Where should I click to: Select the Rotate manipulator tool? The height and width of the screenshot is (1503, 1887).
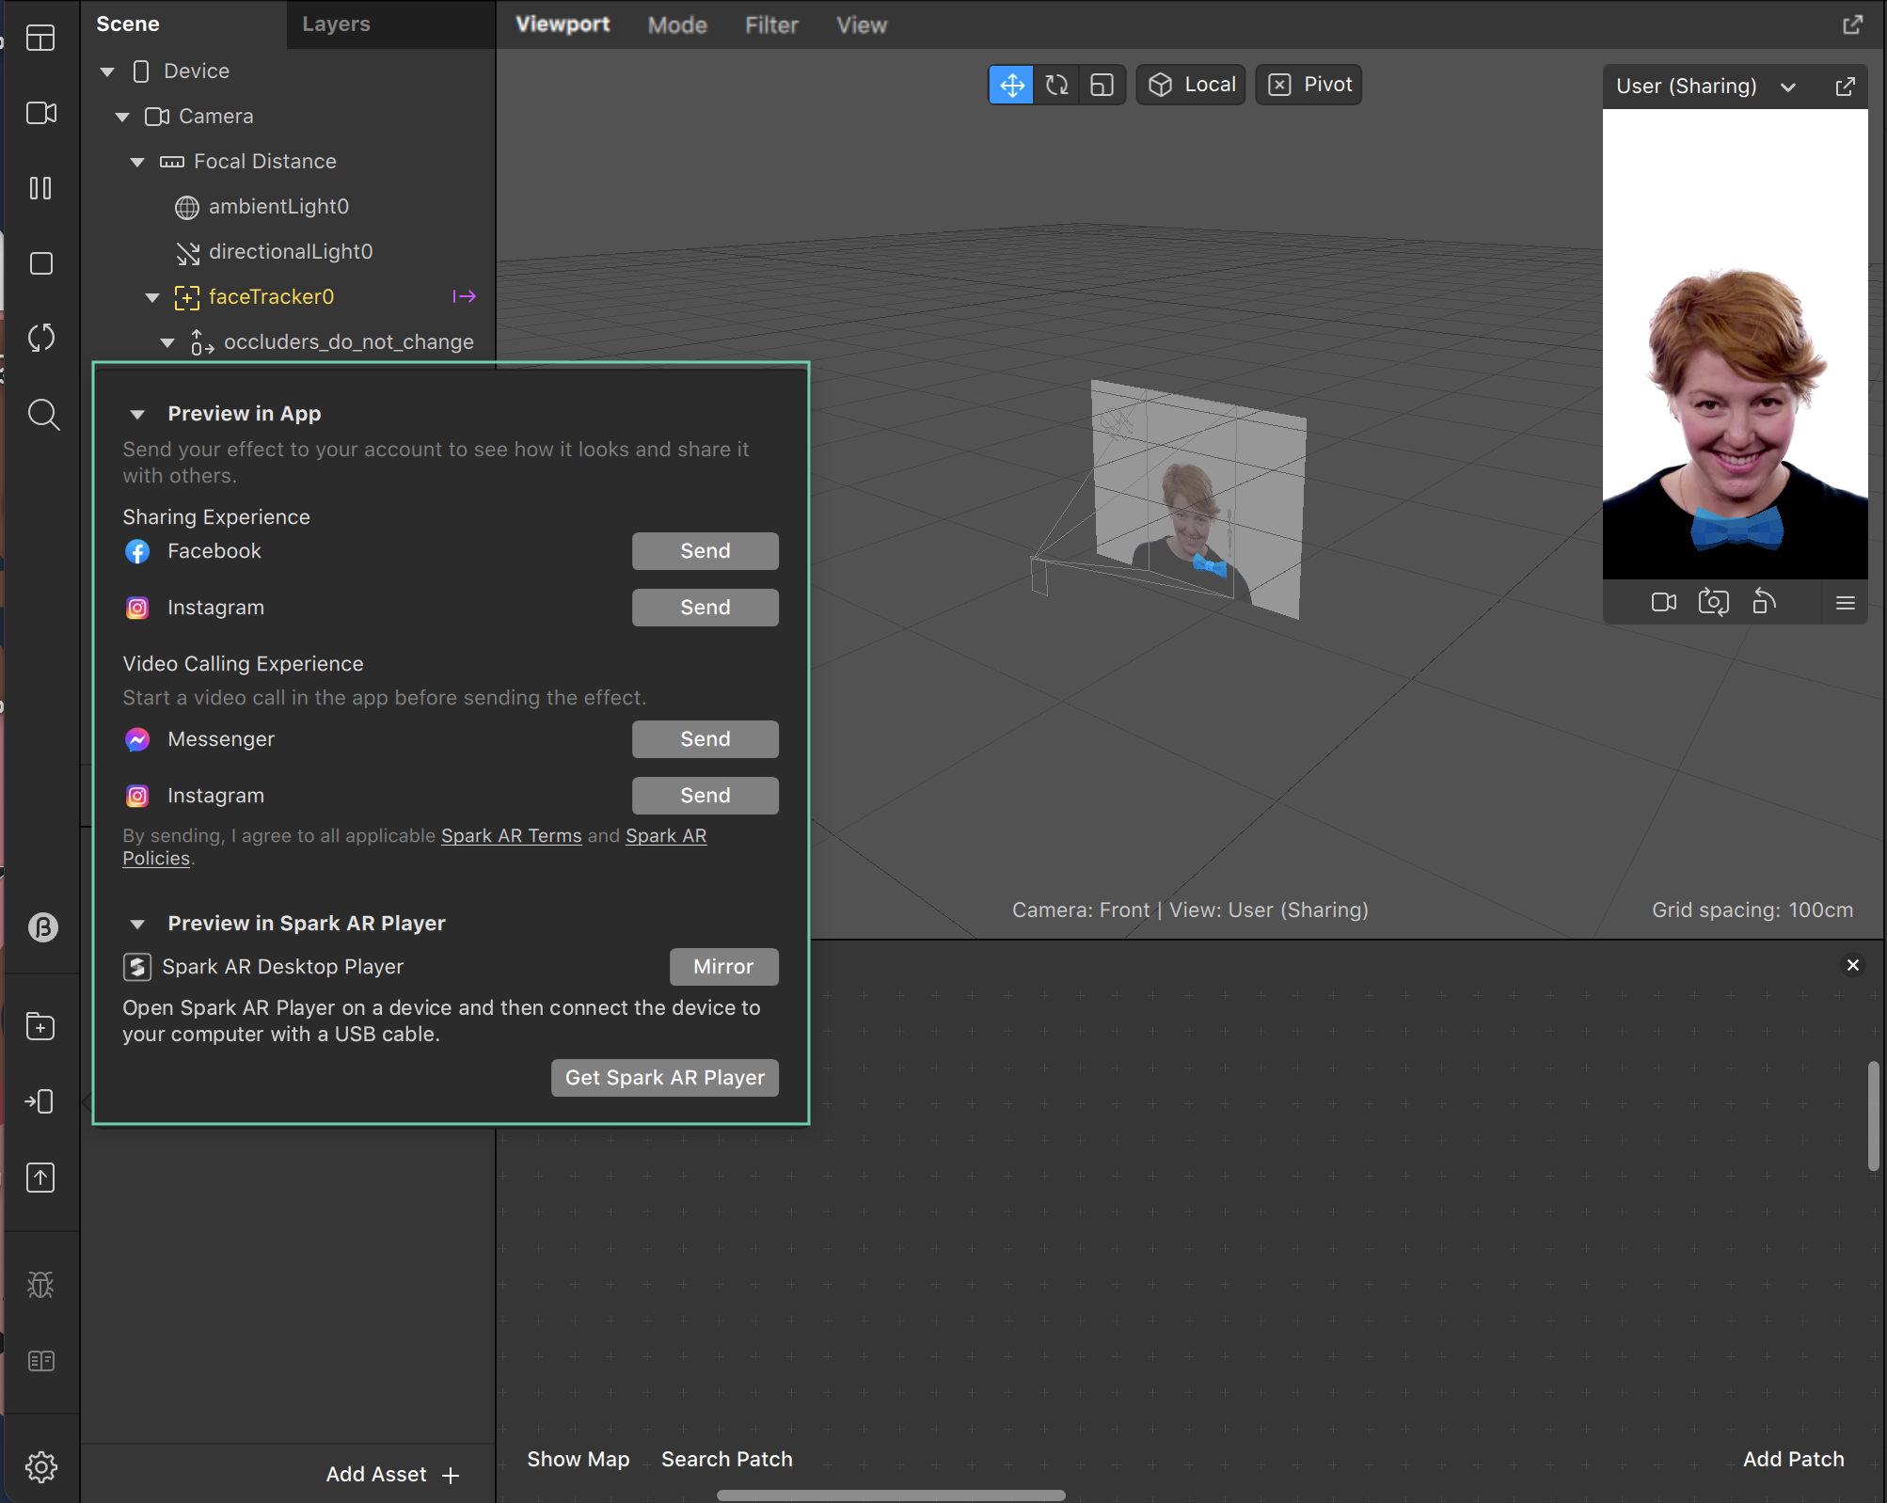pyautogui.click(x=1056, y=85)
